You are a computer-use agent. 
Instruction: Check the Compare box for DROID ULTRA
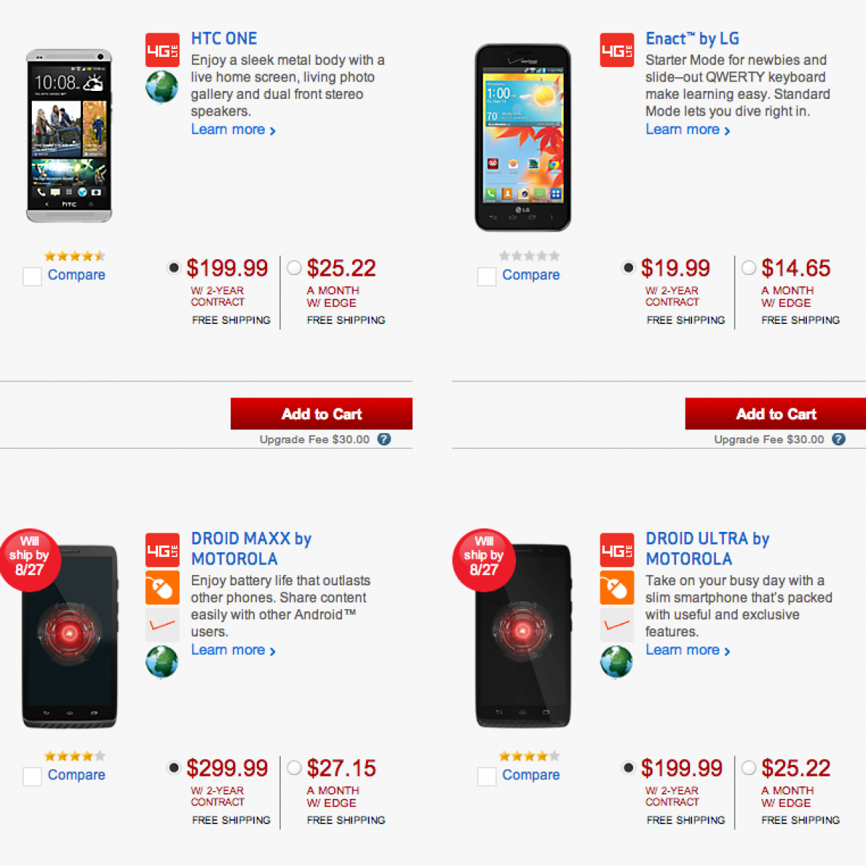[487, 777]
